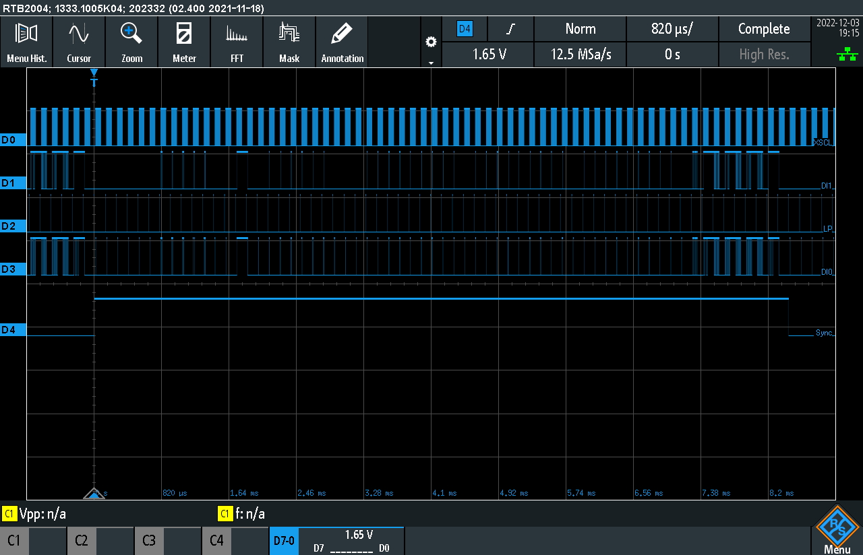Click the D4 trigger source box
The height and width of the screenshot is (555, 863).
465,29
